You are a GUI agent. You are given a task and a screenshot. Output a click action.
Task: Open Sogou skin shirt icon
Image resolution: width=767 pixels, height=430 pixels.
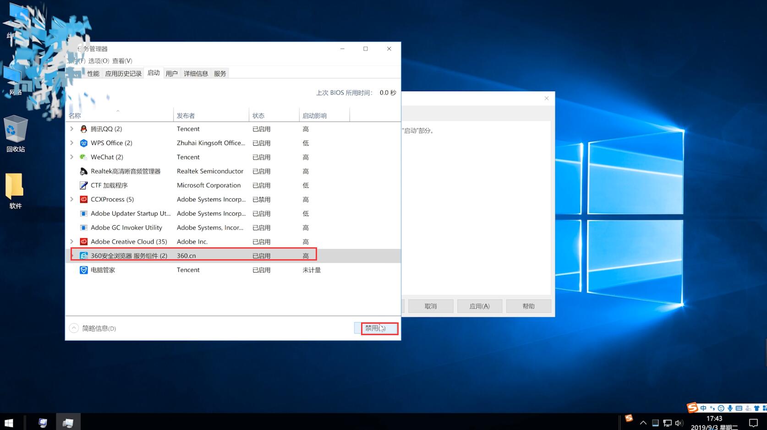pos(756,408)
